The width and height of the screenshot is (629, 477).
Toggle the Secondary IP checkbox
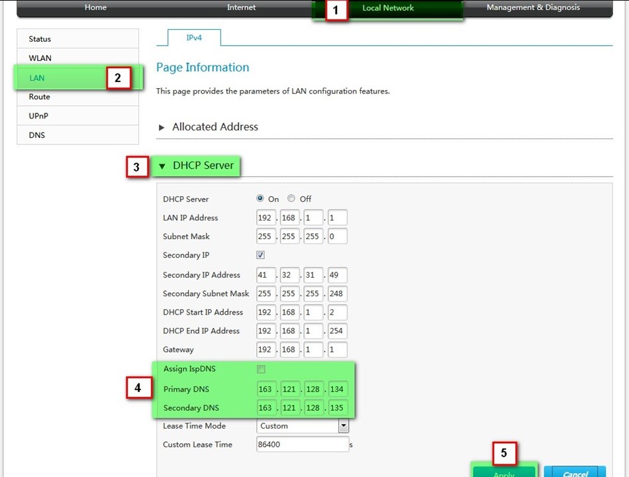point(261,255)
